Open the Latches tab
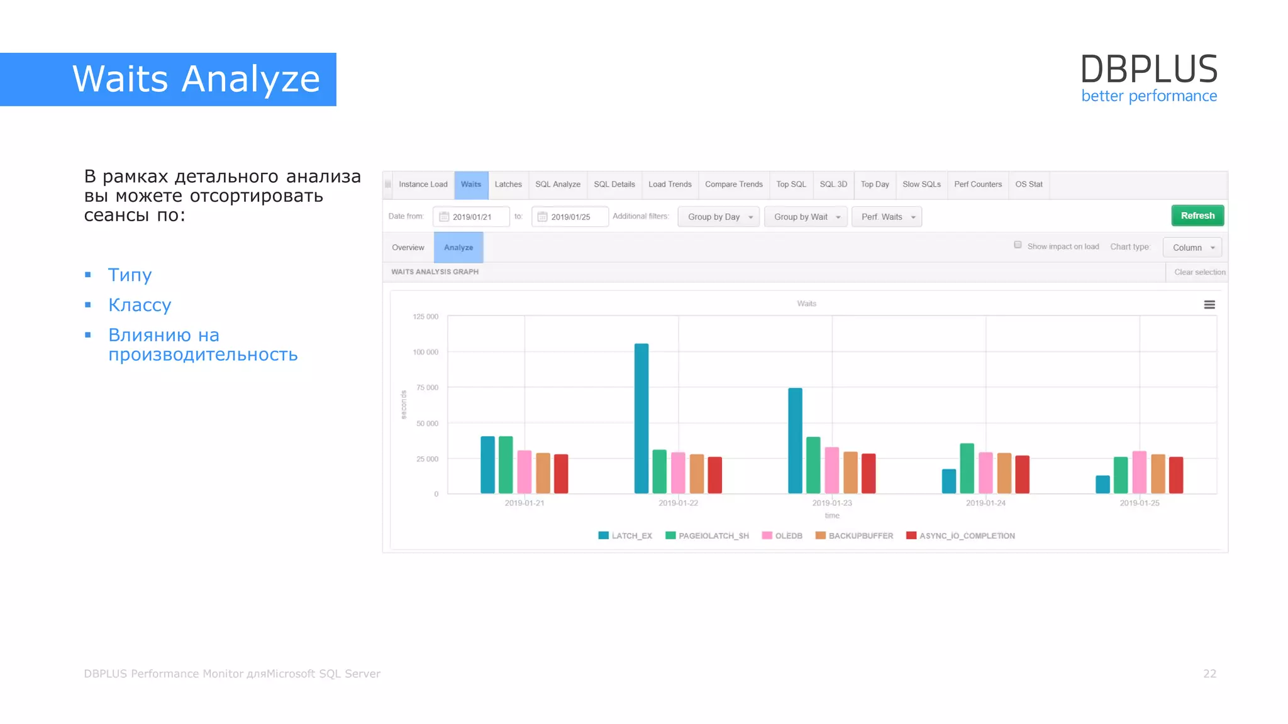1288x724 pixels. (x=508, y=184)
